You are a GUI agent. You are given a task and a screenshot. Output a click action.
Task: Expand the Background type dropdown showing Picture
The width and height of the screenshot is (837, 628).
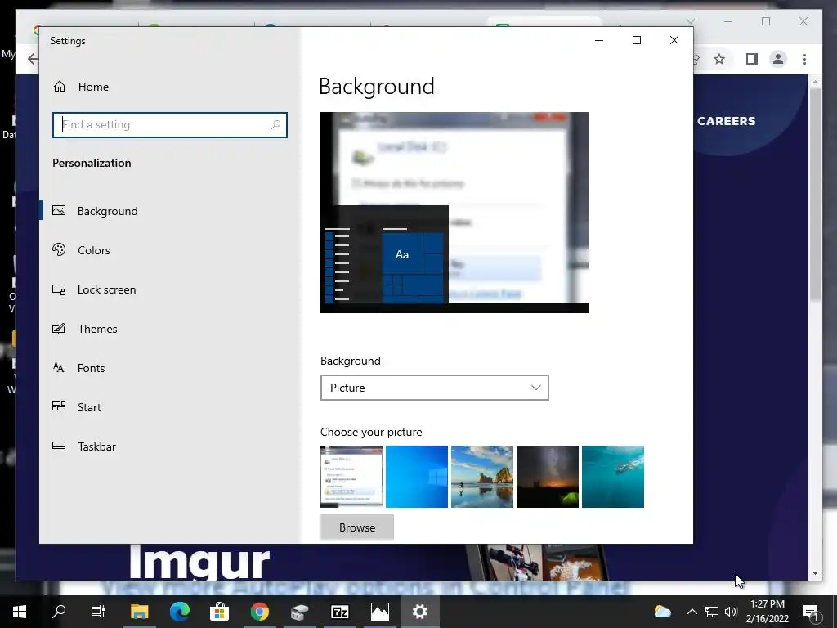[435, 388]
